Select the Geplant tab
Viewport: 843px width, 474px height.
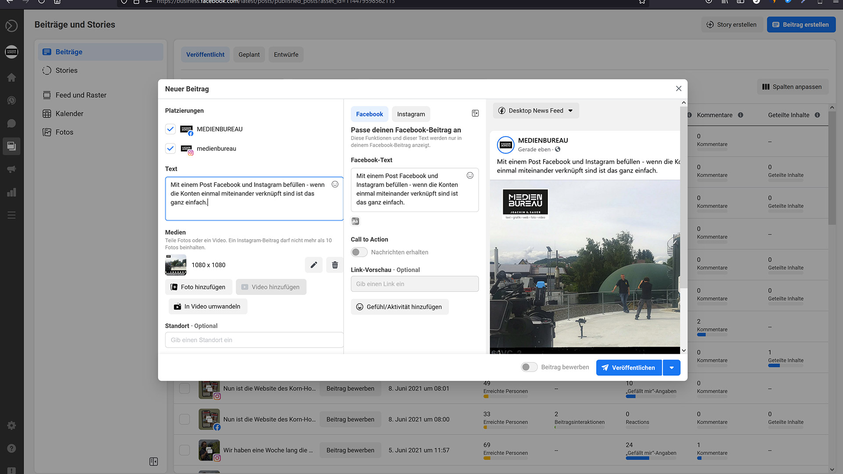click(249, 55)
